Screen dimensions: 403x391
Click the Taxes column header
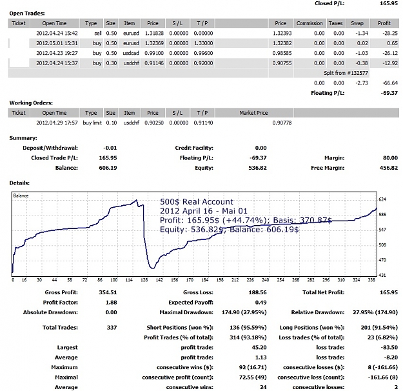point(336,23)
